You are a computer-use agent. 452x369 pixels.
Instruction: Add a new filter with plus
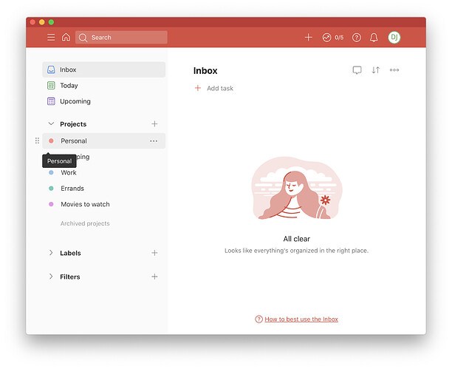154,277
